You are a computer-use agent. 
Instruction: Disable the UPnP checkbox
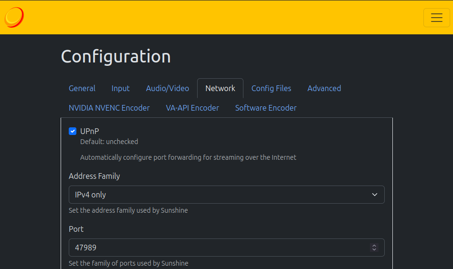click(73, 131)
